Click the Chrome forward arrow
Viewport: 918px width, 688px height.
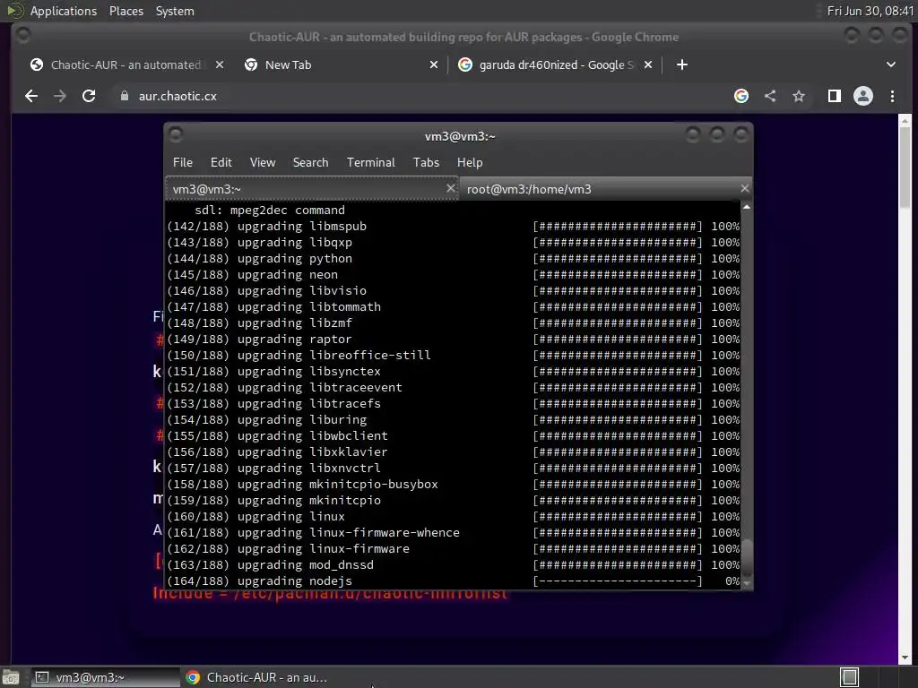click(x=60, y=96)
